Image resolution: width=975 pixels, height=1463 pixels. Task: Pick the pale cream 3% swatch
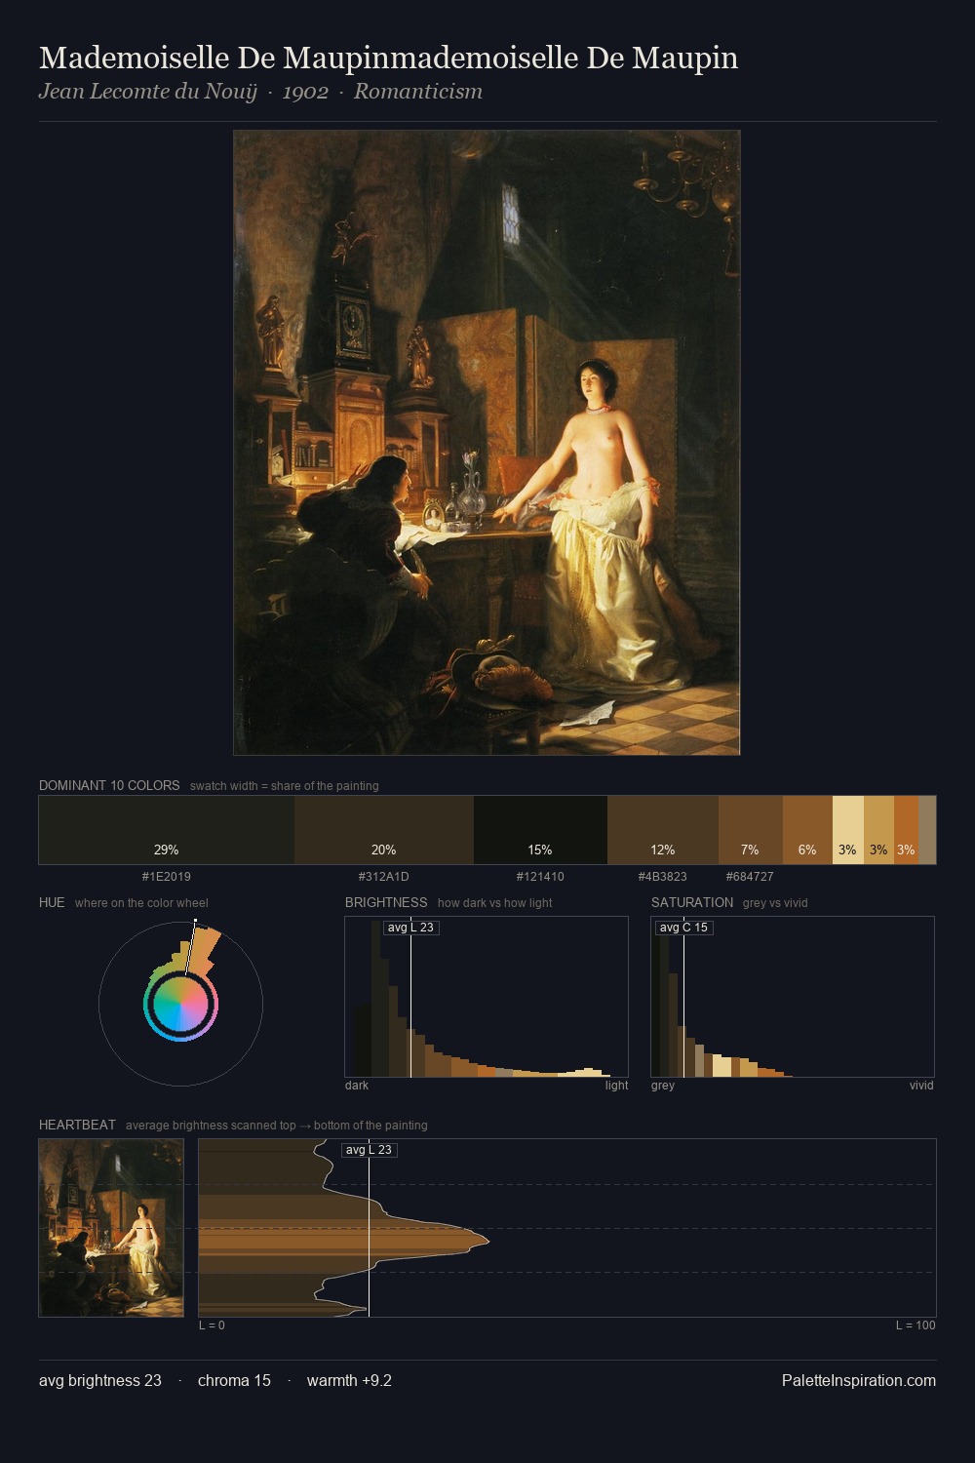[848, 830]
